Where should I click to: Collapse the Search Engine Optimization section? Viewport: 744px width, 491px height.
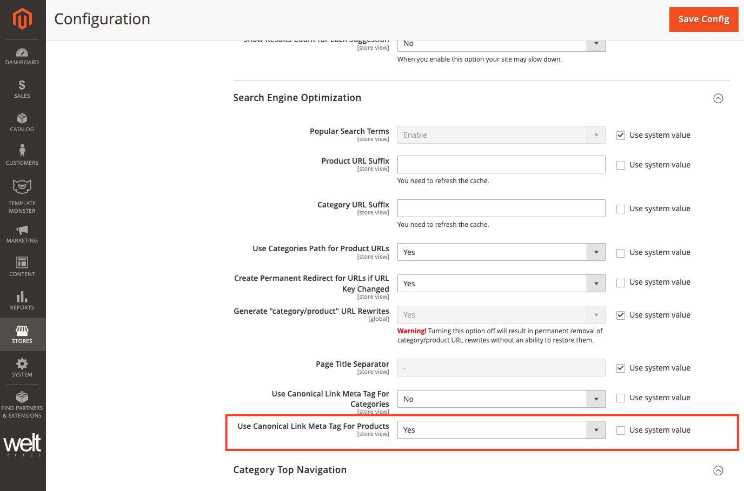click(x=718, y=98)
